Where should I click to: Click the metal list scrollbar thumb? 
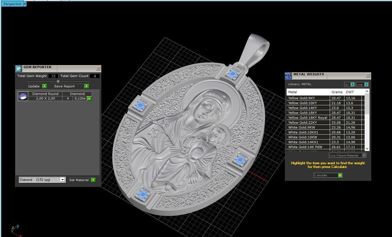tap(367, 104)
